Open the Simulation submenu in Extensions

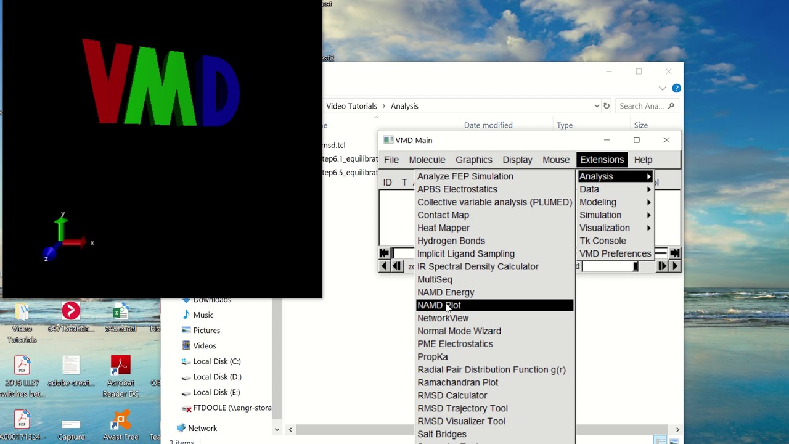coord(615,215)
